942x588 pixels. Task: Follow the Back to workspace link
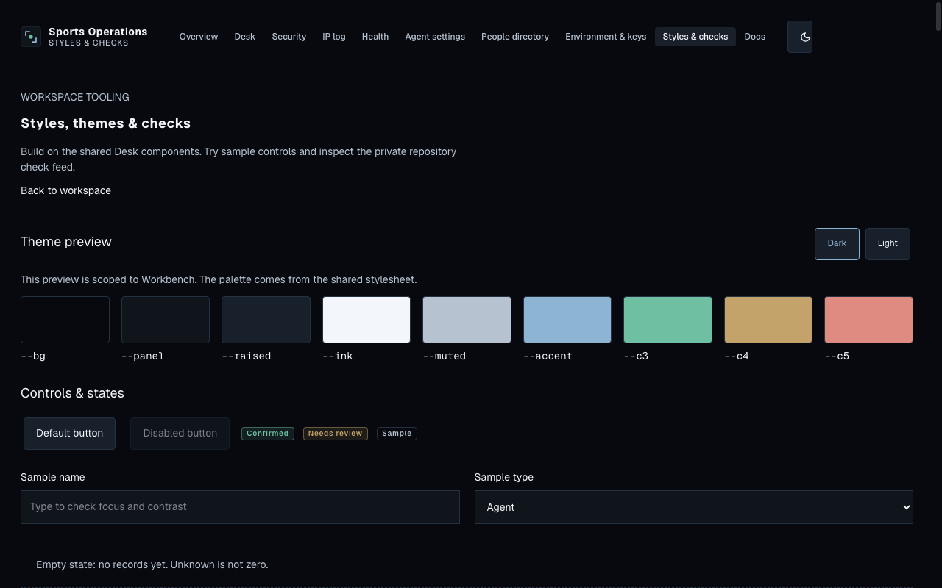click(65, 190)
